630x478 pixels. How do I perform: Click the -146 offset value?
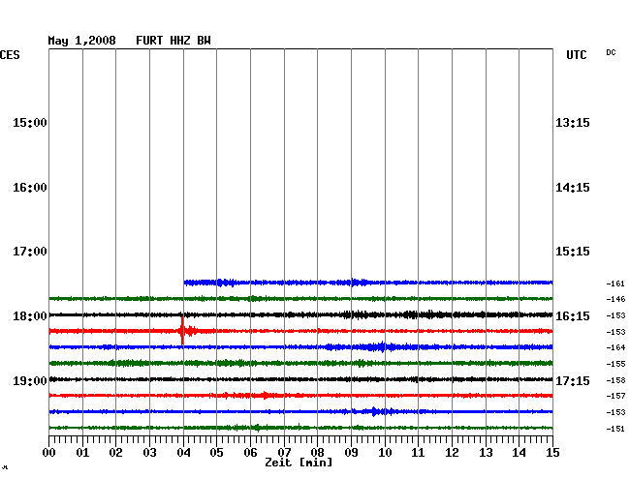(615, 299)
